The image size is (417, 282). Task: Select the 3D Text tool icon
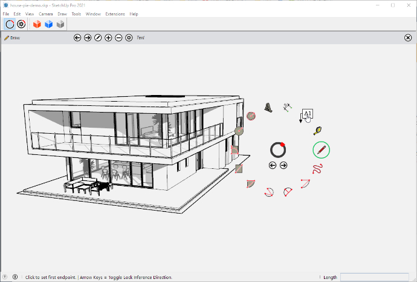click(268, 108)
